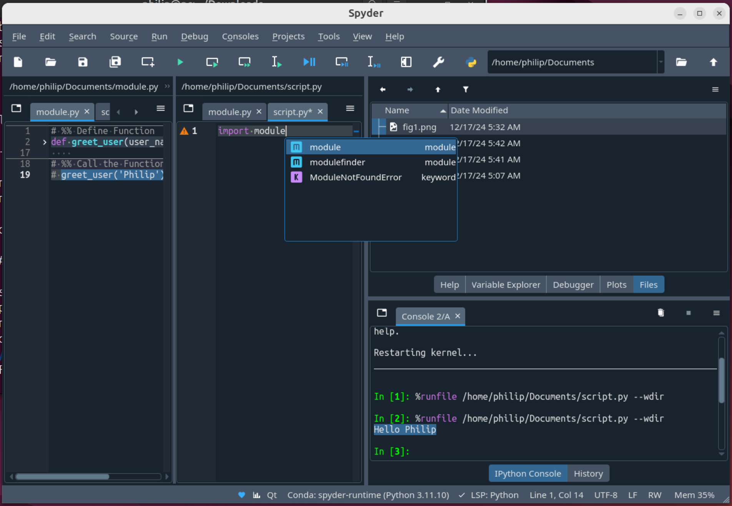The image size is (732, 506).
Task: Select IPython Console tab
Action: tap(527, 473)
